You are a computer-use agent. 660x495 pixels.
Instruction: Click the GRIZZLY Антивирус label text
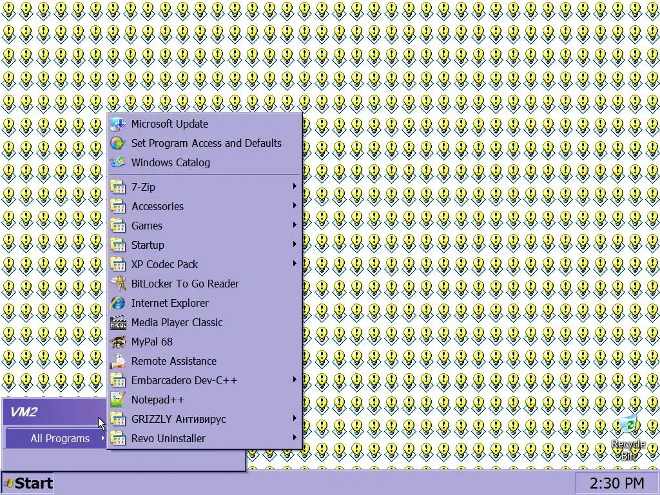pyautogui.click(x=179, y=419)
